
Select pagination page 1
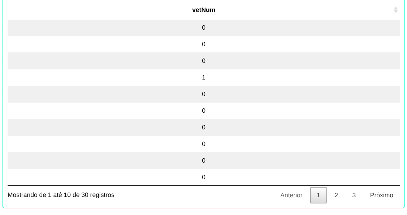pos(318,195)
